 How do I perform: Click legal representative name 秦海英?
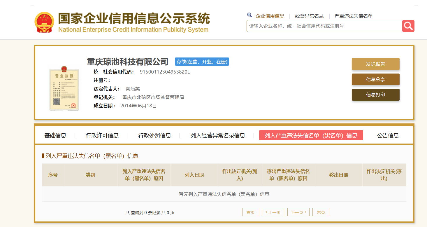[133, 89]
